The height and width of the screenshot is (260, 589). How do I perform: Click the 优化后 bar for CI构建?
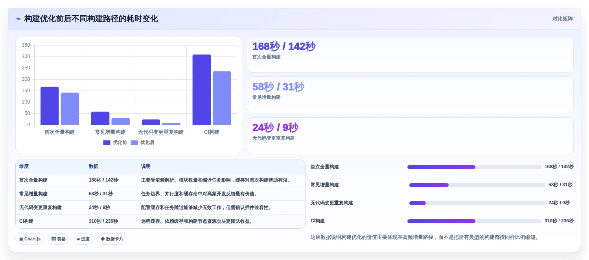click(222, 98)
